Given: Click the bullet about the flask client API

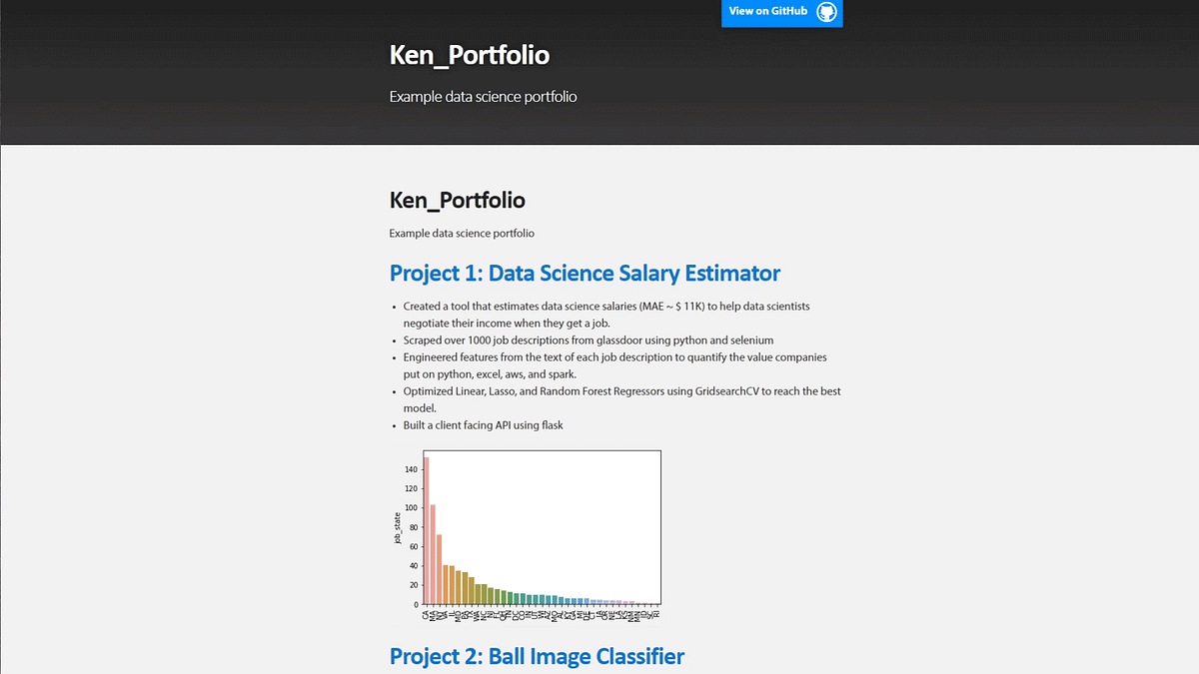Looking at the screenshot, I should click(483, 424).
